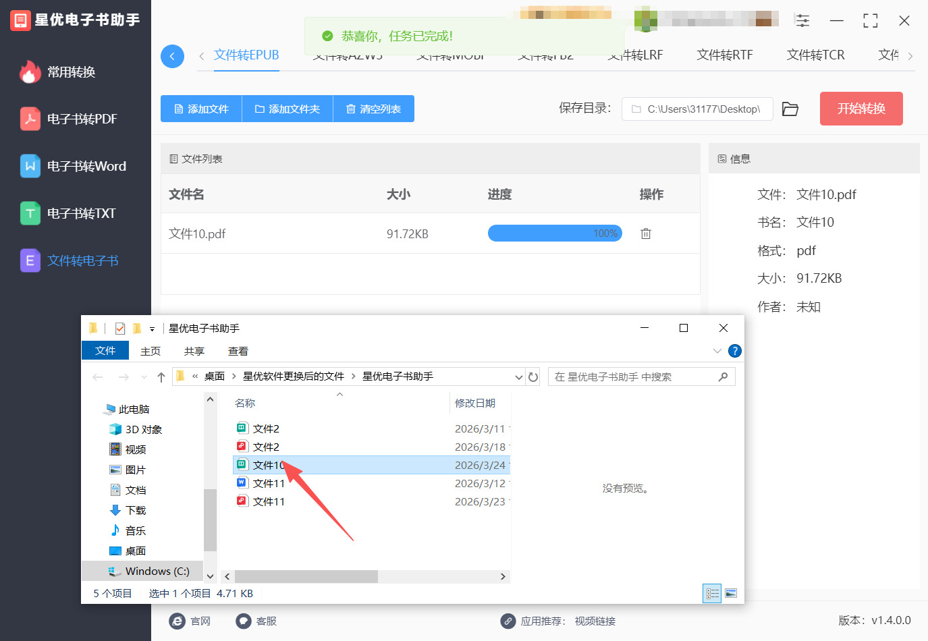The height and width of the screenshot is (641, 928).
Task: Select the highlighted 文件10 file in Explorer
Action: (x=371, y=465)
